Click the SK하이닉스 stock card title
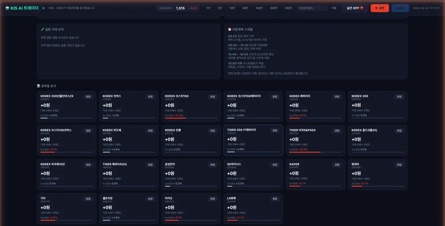This screenshot has width=445, height=226. tap(234, 164)
